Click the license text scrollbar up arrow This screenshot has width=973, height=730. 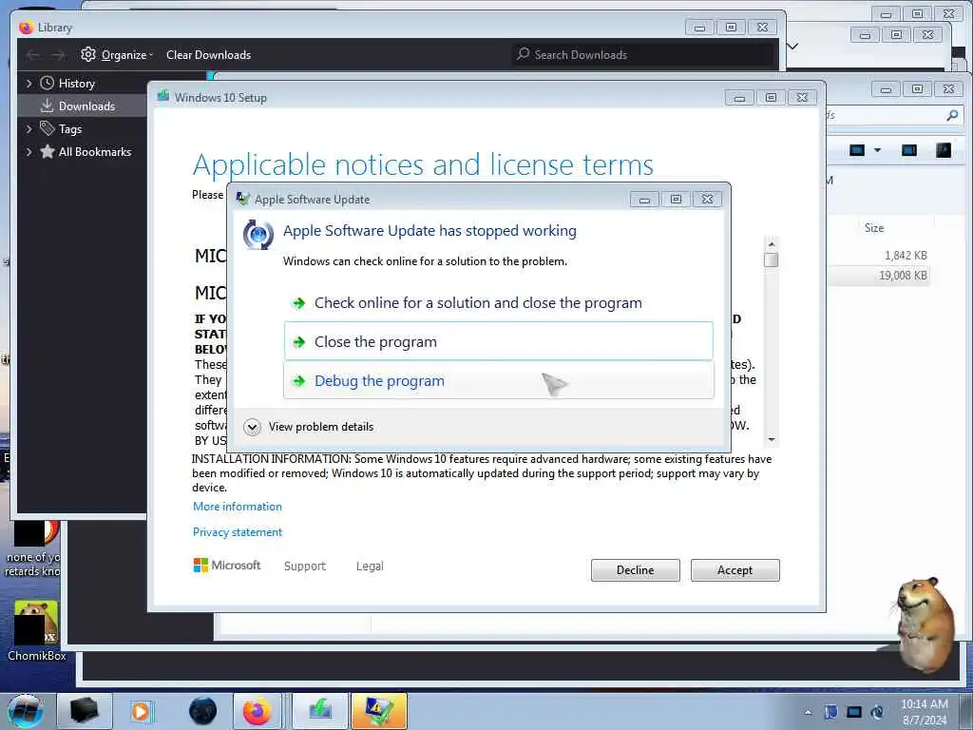(x=772, y=244)
